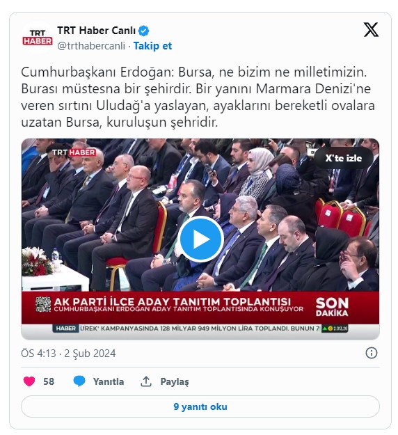Open the @trthabercanli handle
This screenshot has height=435, width=398.
click(91, 46)
